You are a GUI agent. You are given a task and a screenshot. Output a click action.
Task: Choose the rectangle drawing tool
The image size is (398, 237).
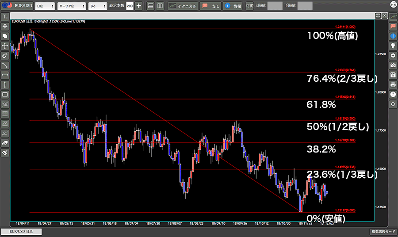click(x=5, y=94)
